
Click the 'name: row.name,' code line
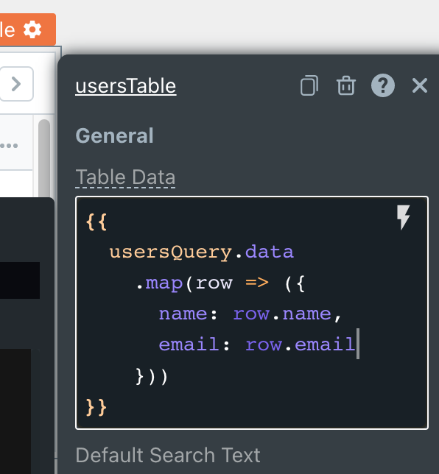(x=250, y=314)
